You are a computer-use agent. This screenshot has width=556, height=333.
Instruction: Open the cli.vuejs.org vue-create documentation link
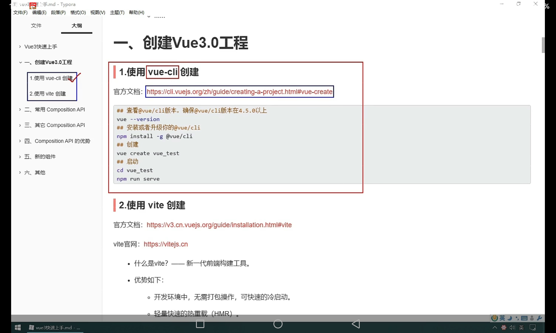[239, 92]
